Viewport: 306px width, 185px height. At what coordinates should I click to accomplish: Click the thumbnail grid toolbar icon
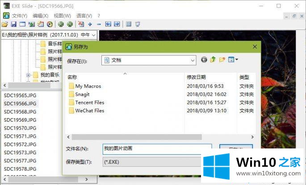pyautogui.click(x=129, y=24)
